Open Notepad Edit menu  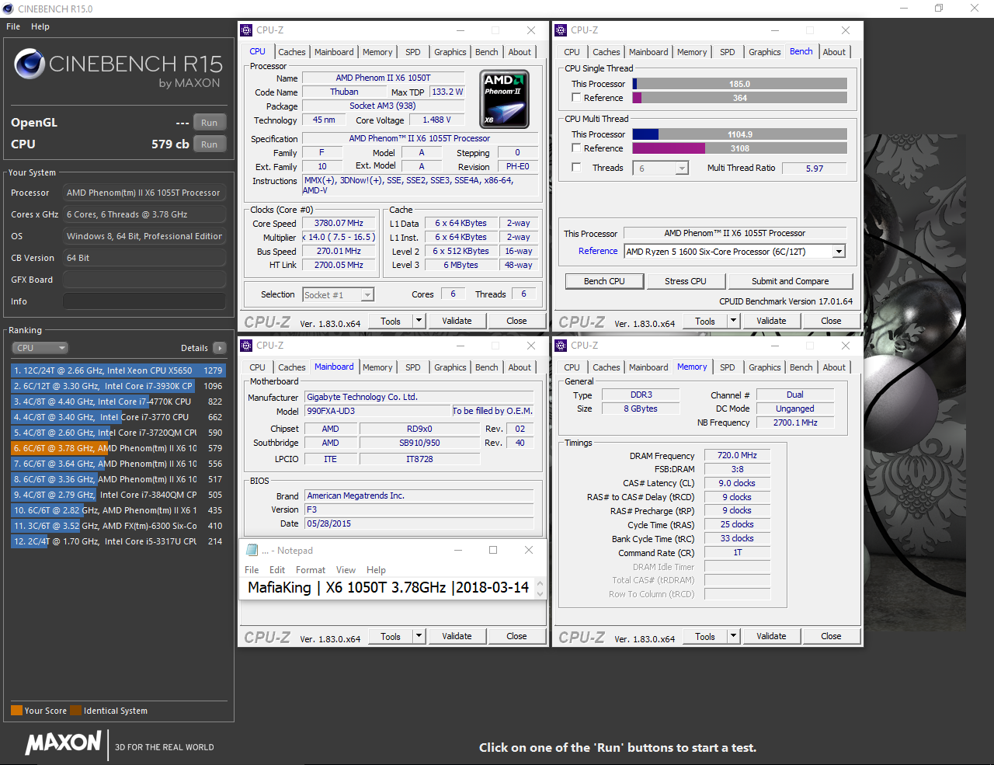point(277,570)
